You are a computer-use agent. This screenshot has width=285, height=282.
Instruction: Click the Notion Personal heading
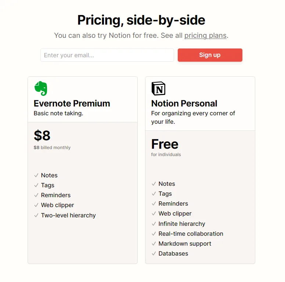click(184, 104)
